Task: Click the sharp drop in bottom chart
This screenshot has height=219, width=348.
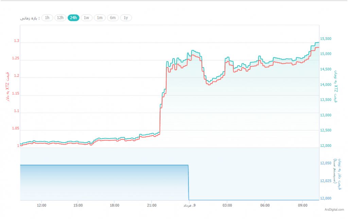Action: tap(188, 181)
